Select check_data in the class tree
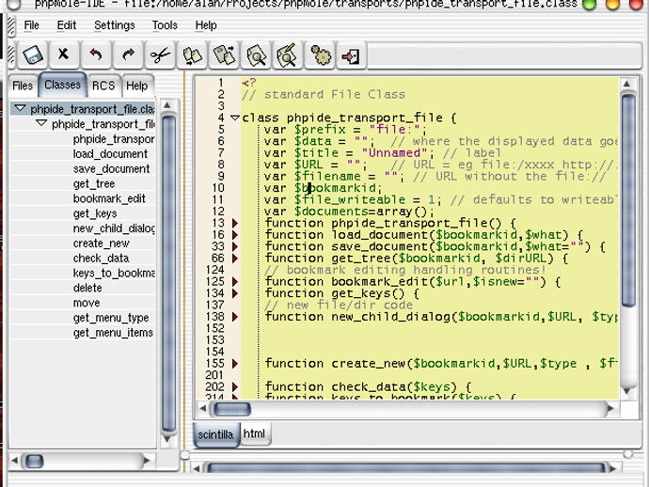This screenshot has height=487, width=649. [x=101, y=259]
